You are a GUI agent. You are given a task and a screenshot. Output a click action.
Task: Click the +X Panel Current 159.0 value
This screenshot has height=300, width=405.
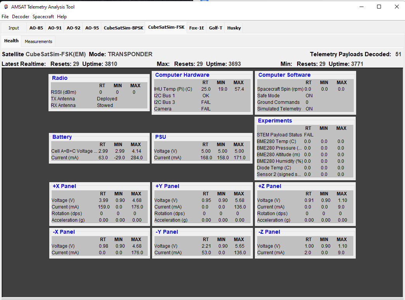tap(104, 207)
